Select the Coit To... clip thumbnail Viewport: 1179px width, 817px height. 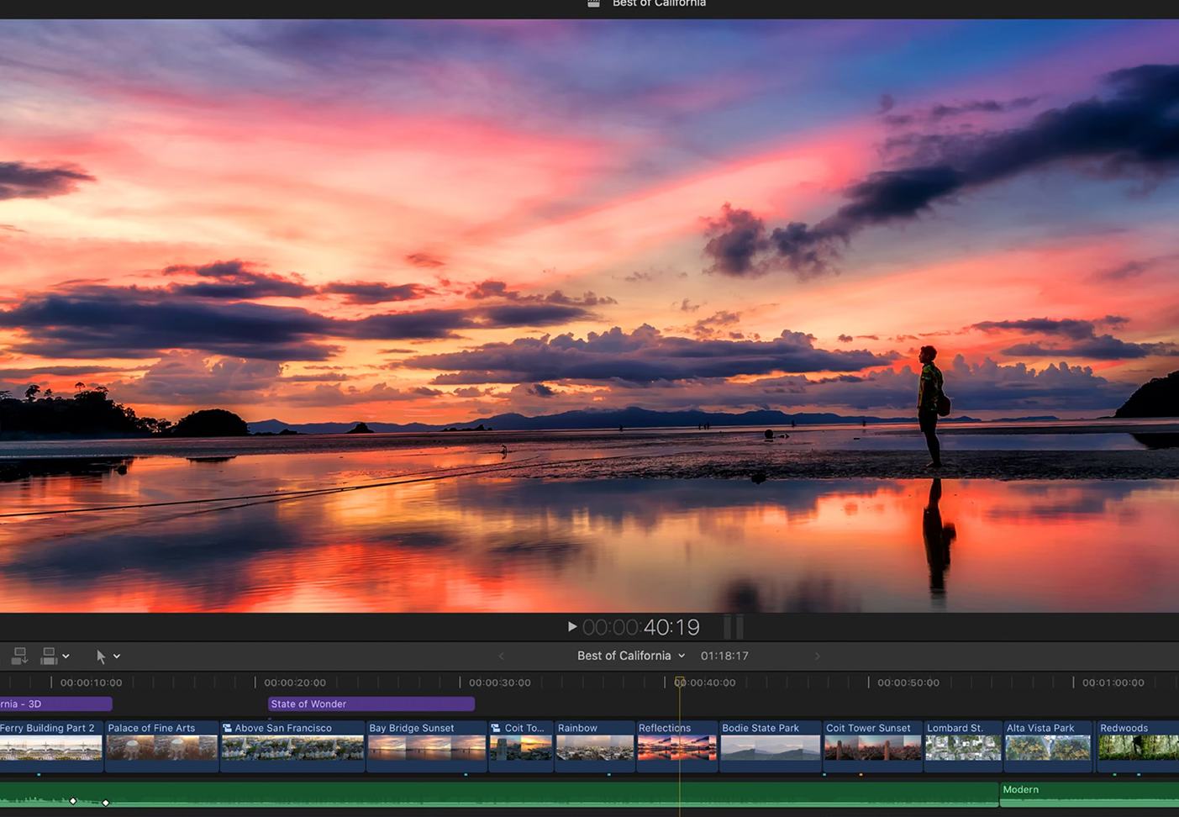(x=521, y=748)
